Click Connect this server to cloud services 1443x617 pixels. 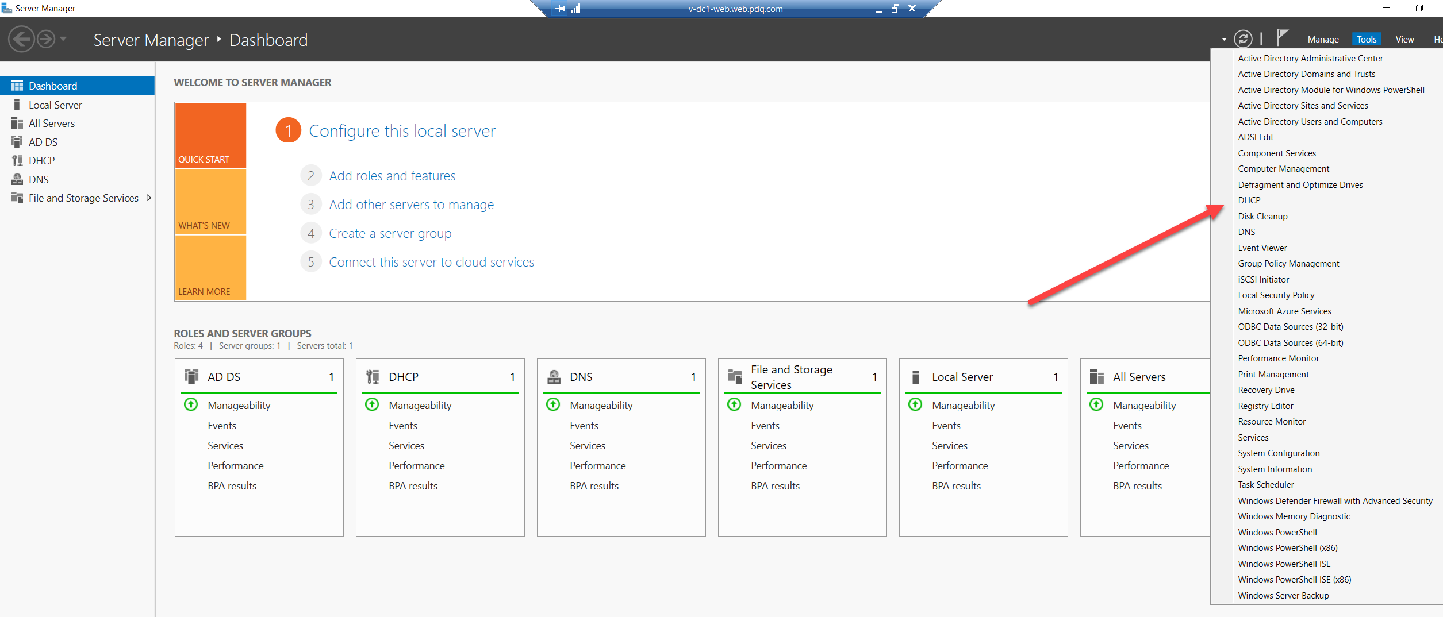tap(432, 262)
